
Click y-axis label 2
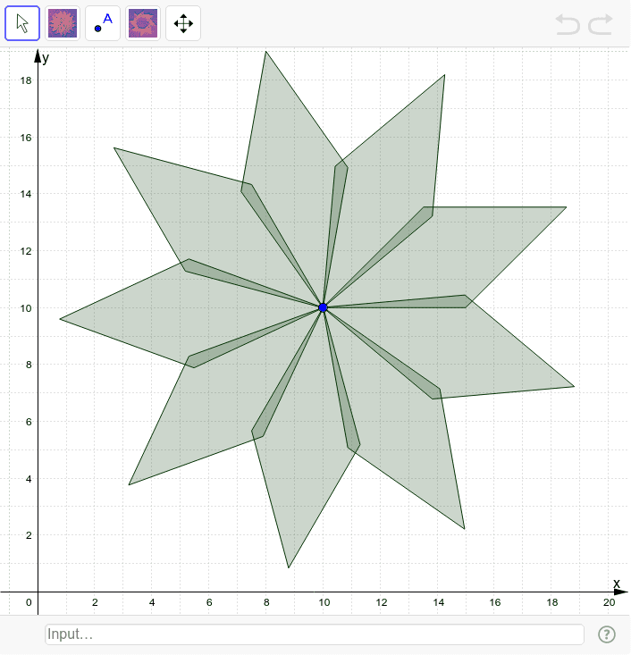29,535
